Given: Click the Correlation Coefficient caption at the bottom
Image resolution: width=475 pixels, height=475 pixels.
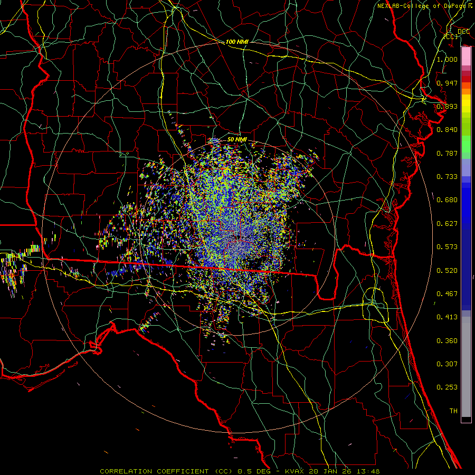Looking at the screenshot, I should (x=240, y=471).
